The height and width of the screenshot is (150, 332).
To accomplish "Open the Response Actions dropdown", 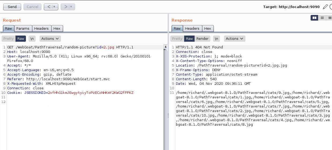I will [234, 39].
